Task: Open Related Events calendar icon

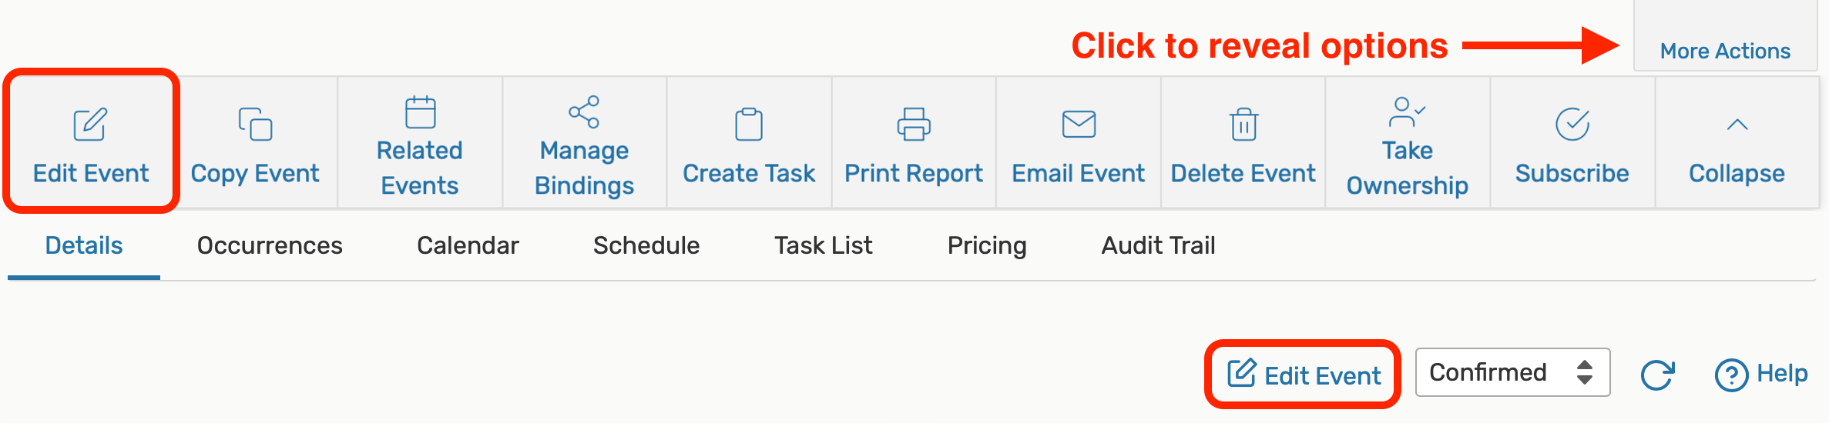Action: coord(420,112)
